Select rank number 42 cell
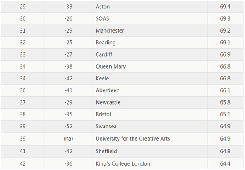Screen dimensions: 245x170 (23, 163)
